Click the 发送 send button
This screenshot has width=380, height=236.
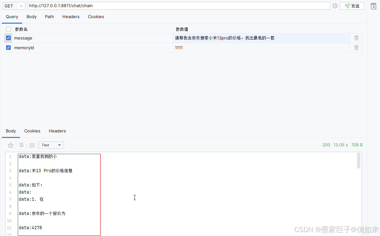point(352,6)
